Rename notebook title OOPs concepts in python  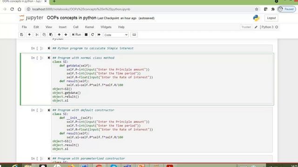tap(71, 18)
